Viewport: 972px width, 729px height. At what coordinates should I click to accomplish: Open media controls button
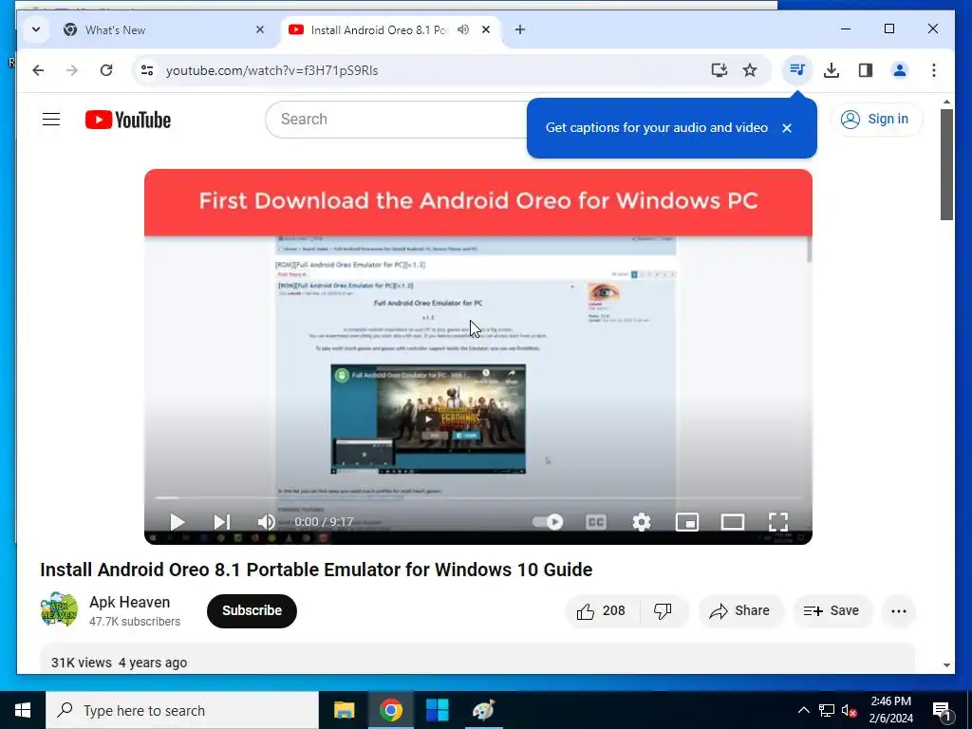(797, 70)
